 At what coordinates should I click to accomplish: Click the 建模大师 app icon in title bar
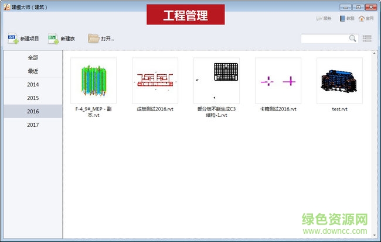point(6,7)
